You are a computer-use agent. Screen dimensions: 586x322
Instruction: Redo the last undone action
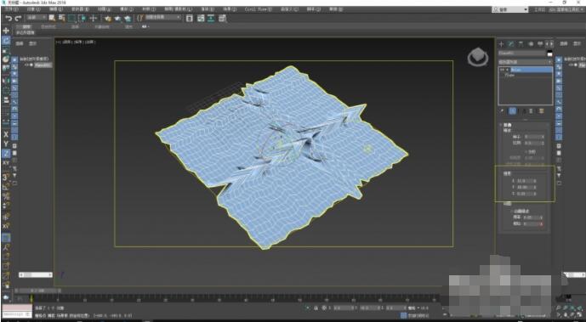(18, 19)
